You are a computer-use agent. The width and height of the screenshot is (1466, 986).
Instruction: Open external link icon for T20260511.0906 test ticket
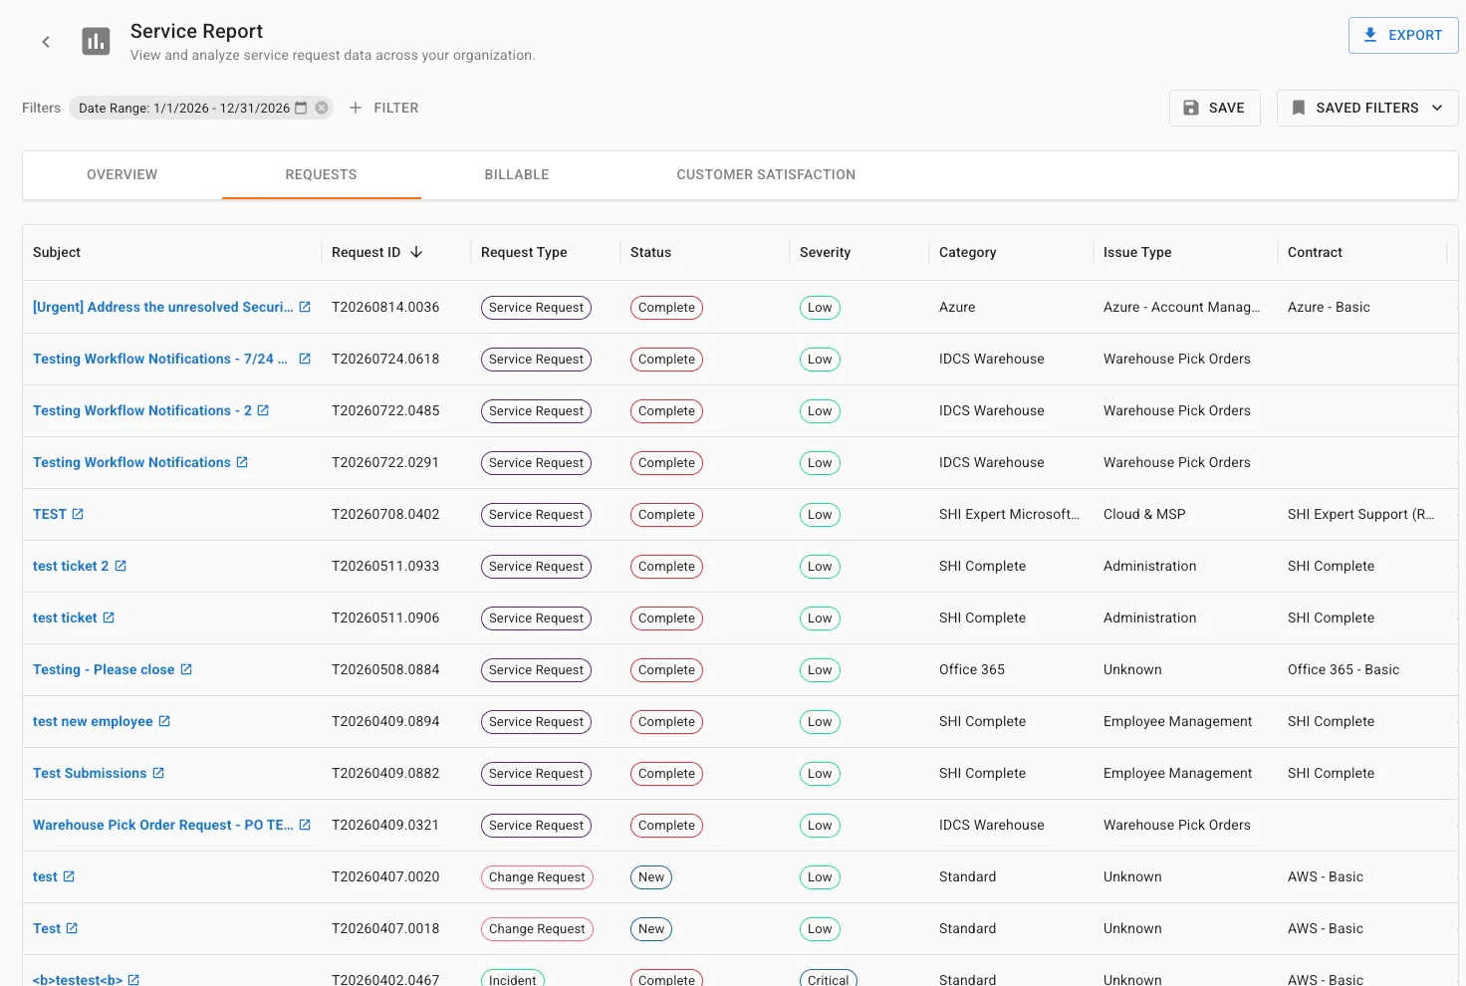(x=109, y=617)
